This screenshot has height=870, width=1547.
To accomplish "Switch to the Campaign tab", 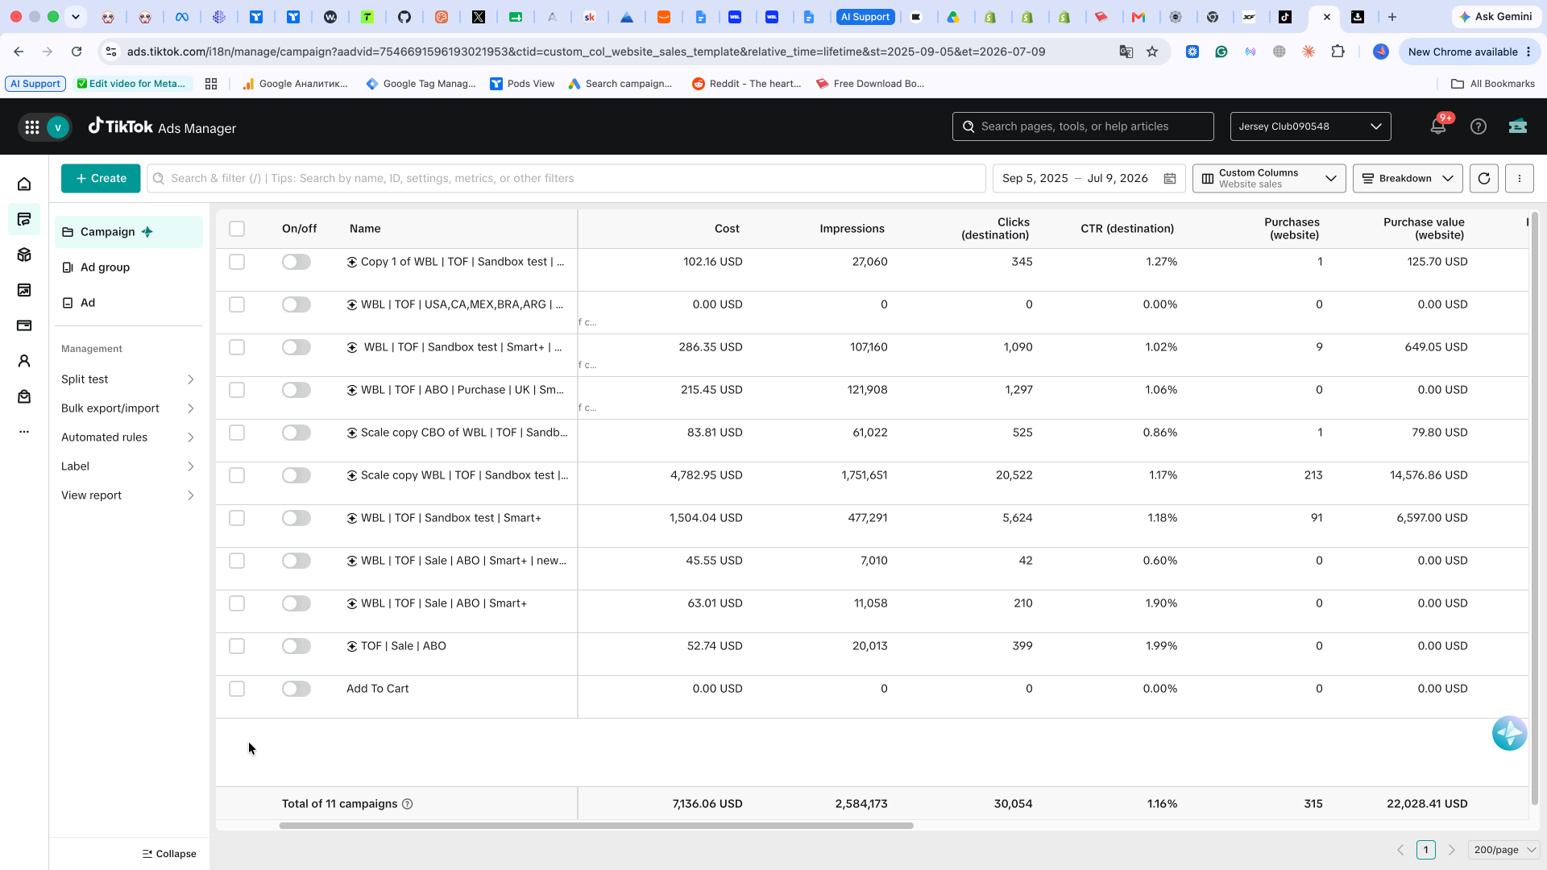I will click(129, 232).
